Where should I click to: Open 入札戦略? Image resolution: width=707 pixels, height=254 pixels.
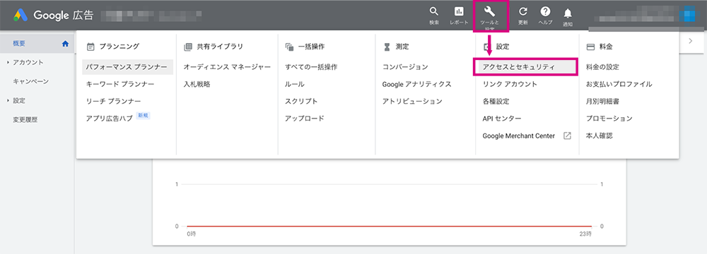(197, 84)
